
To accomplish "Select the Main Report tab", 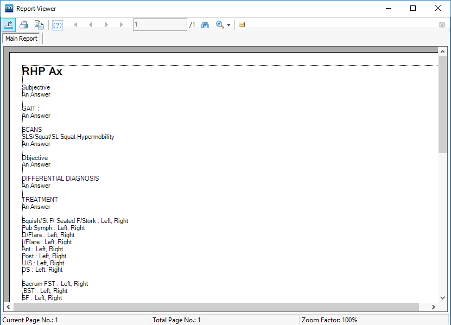I will (x=21, y=39).
